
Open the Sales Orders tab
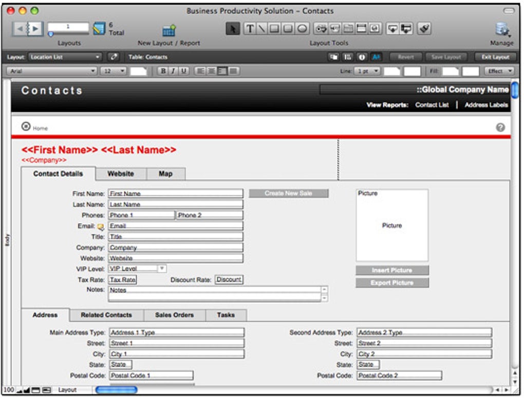tap(175, 315)
